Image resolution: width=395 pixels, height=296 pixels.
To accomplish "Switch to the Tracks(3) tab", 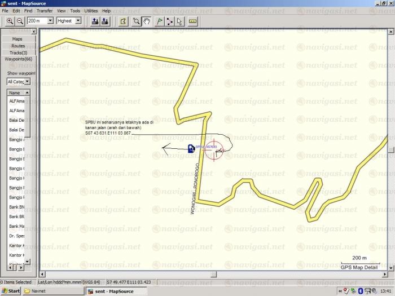I will (x=18, y=52).
